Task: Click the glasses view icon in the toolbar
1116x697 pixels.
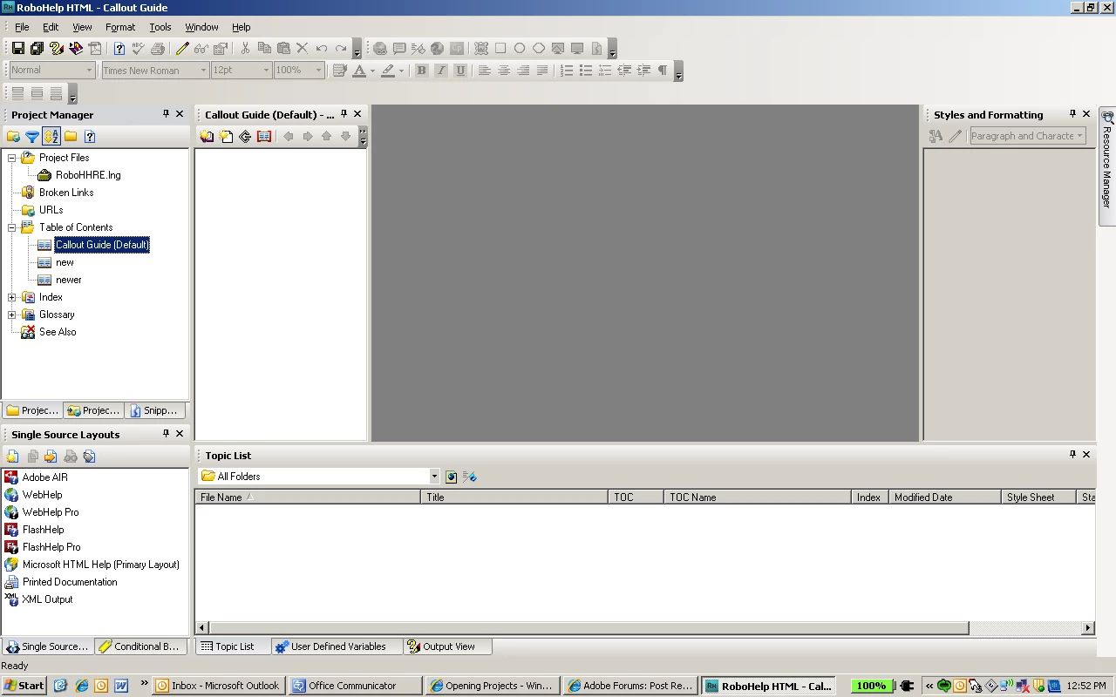Action: [201, 49]
